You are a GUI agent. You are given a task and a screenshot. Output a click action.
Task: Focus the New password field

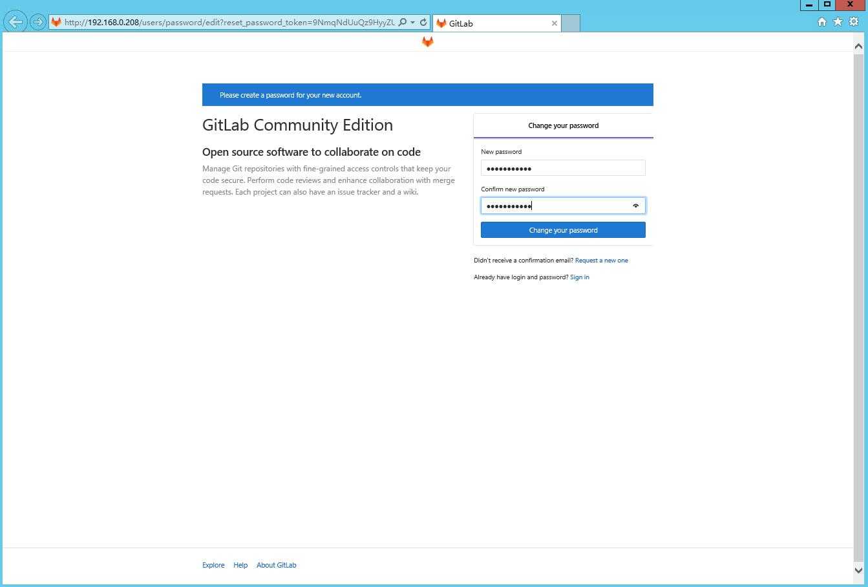[x=563, y=168]
